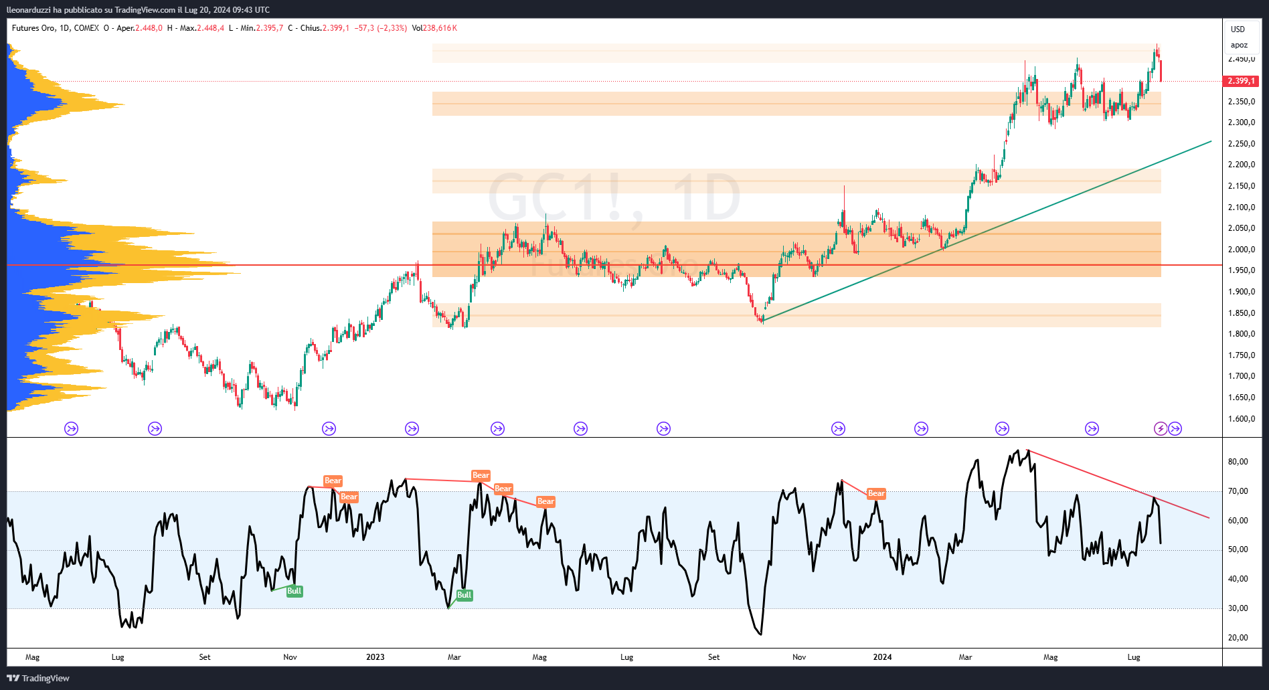
Task: Open contract rollover marker near April 2024
Action: (1002, 429)
